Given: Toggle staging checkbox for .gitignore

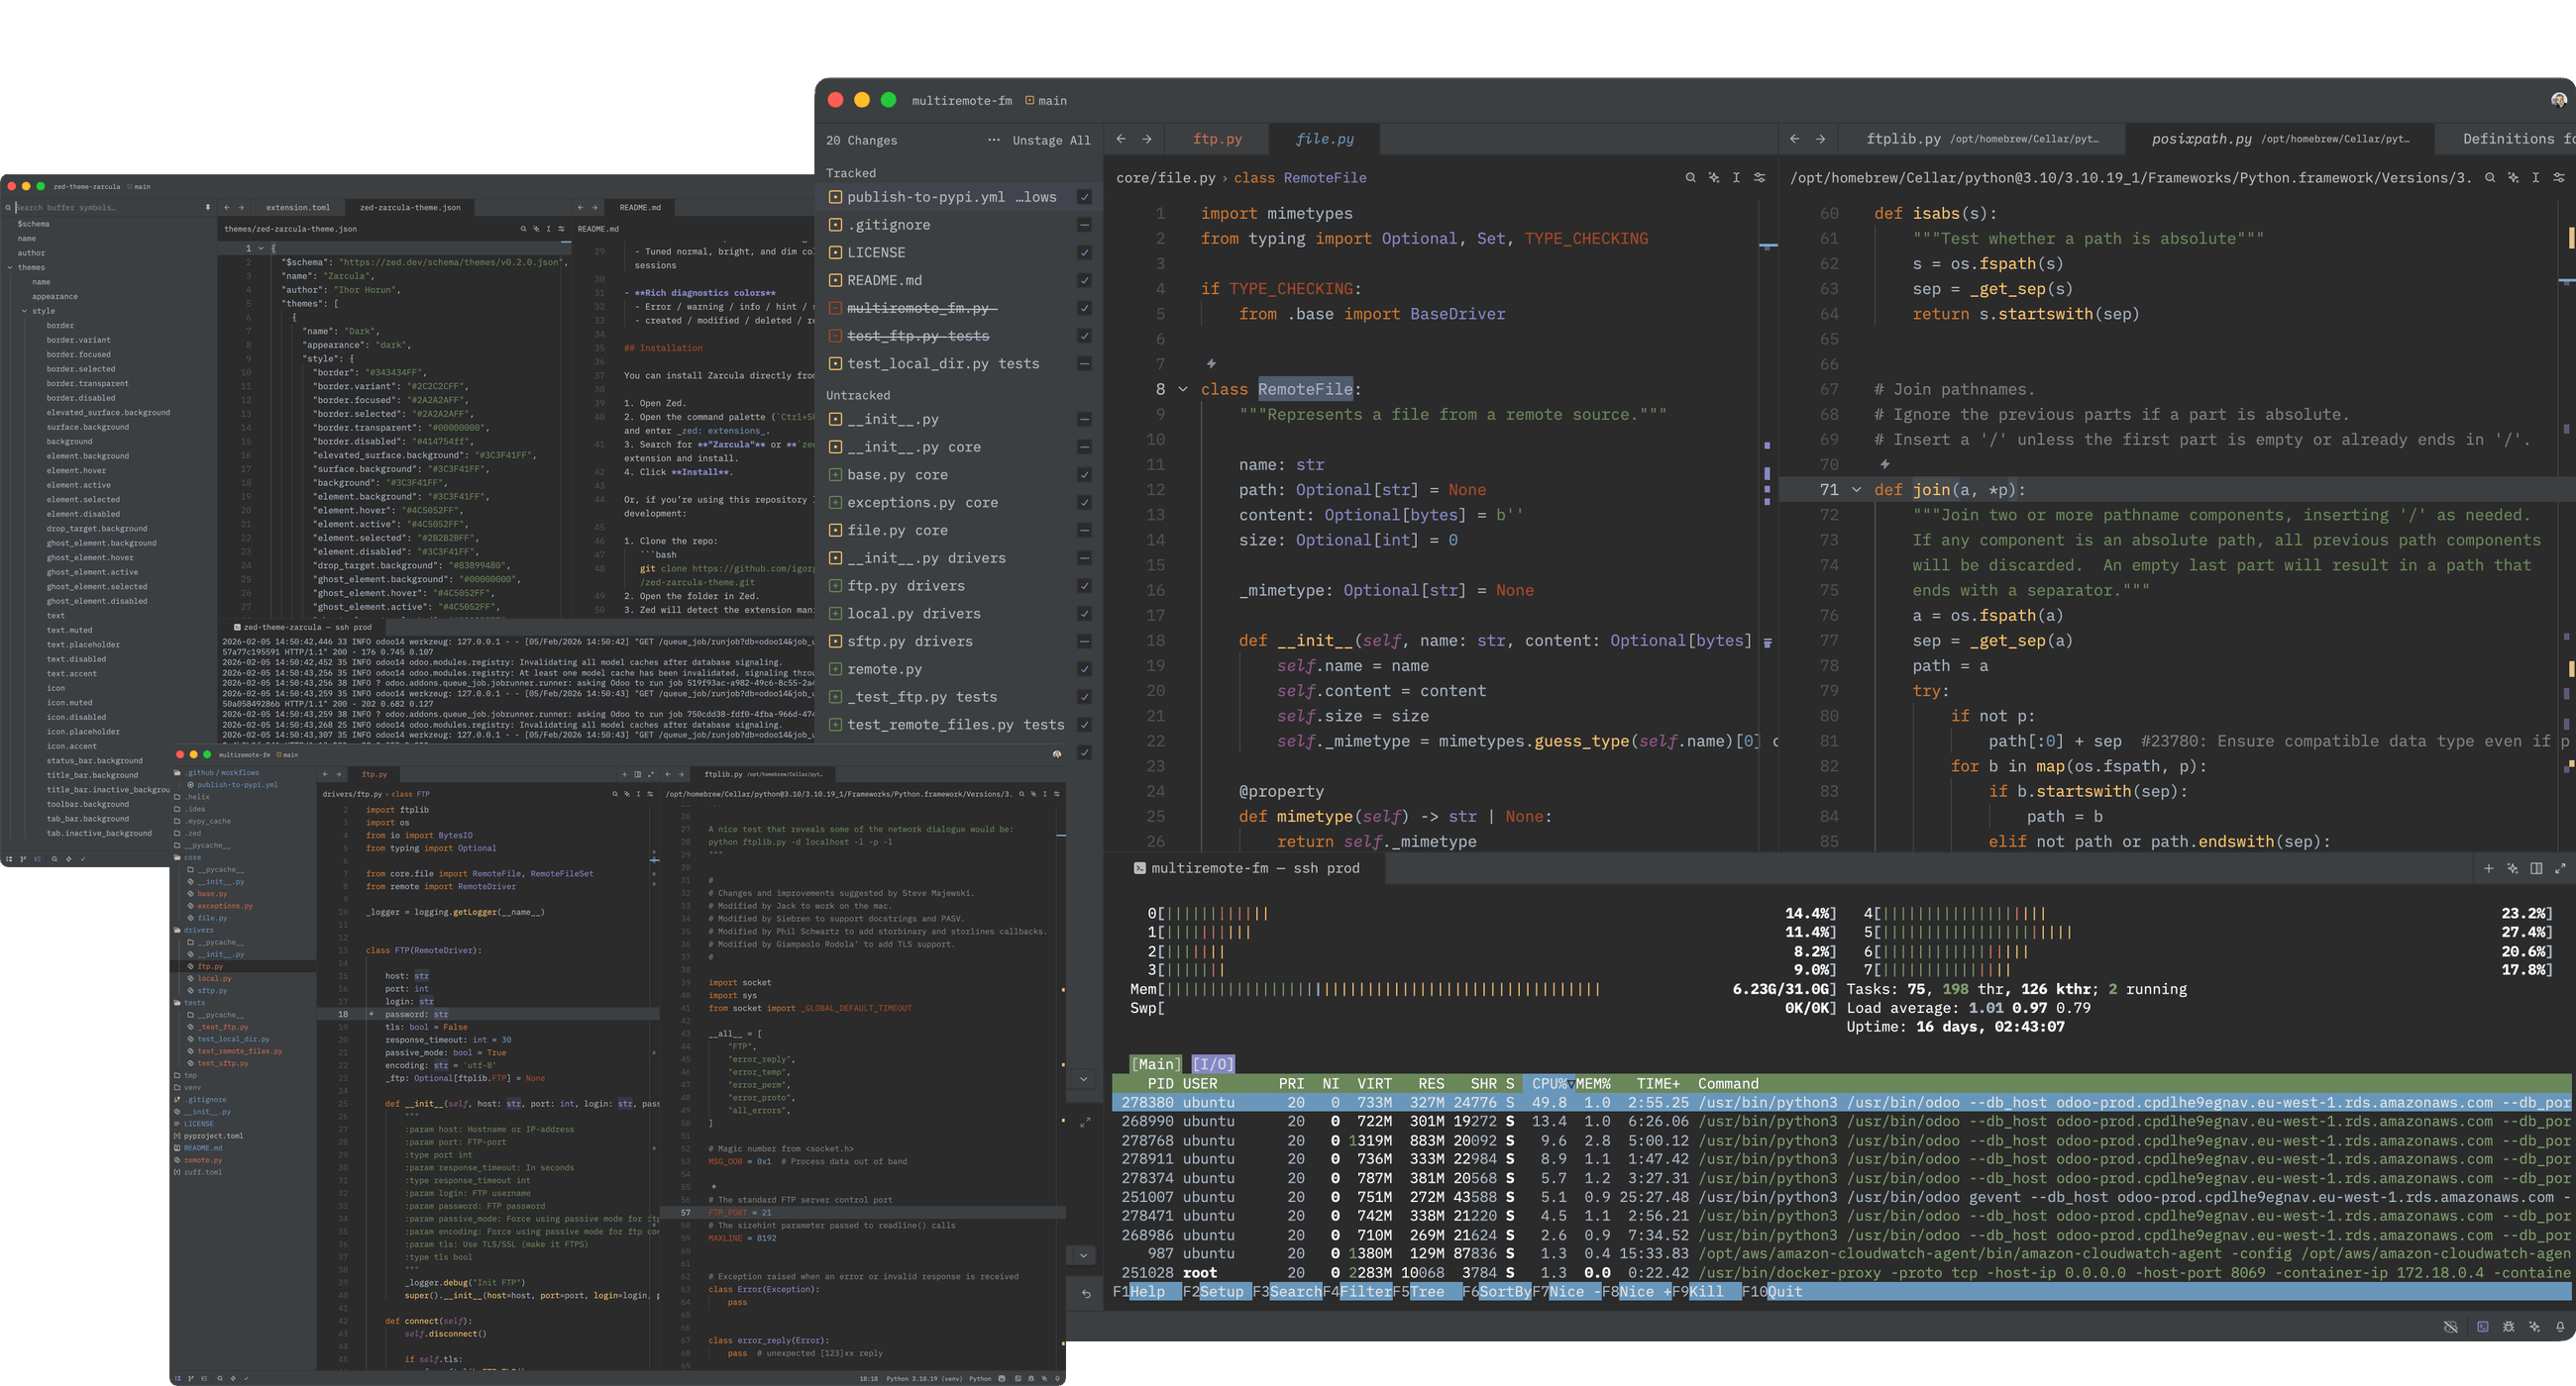Looking at the screenshot, I should (1084, 225).
